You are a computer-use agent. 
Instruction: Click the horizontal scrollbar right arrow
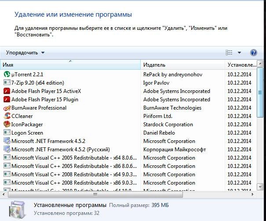tap(252, 194)
